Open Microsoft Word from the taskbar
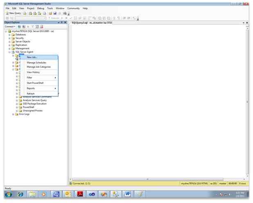 coord(127,194)
